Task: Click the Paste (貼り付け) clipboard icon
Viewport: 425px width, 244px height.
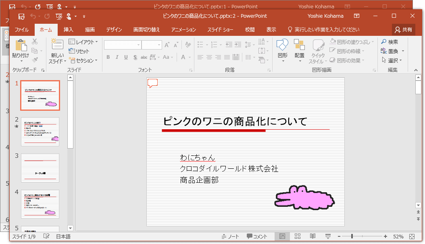Action: point(20,45)
